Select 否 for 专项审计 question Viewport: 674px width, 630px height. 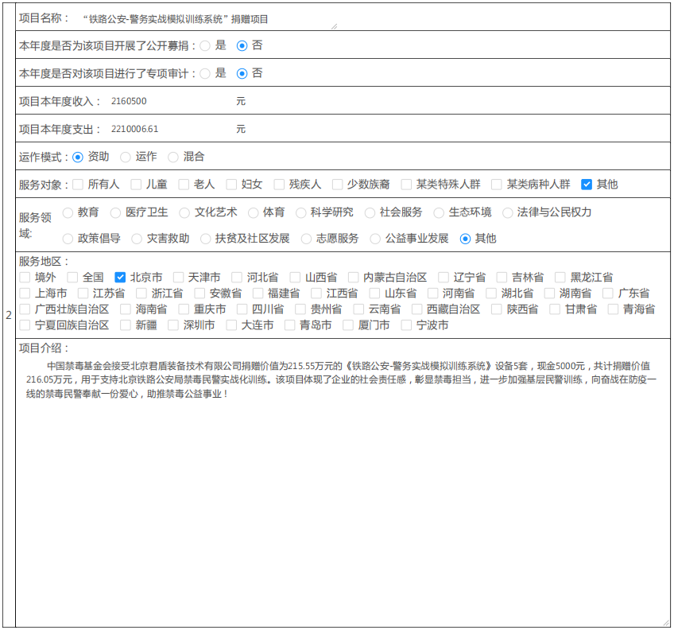coord(242,73)
